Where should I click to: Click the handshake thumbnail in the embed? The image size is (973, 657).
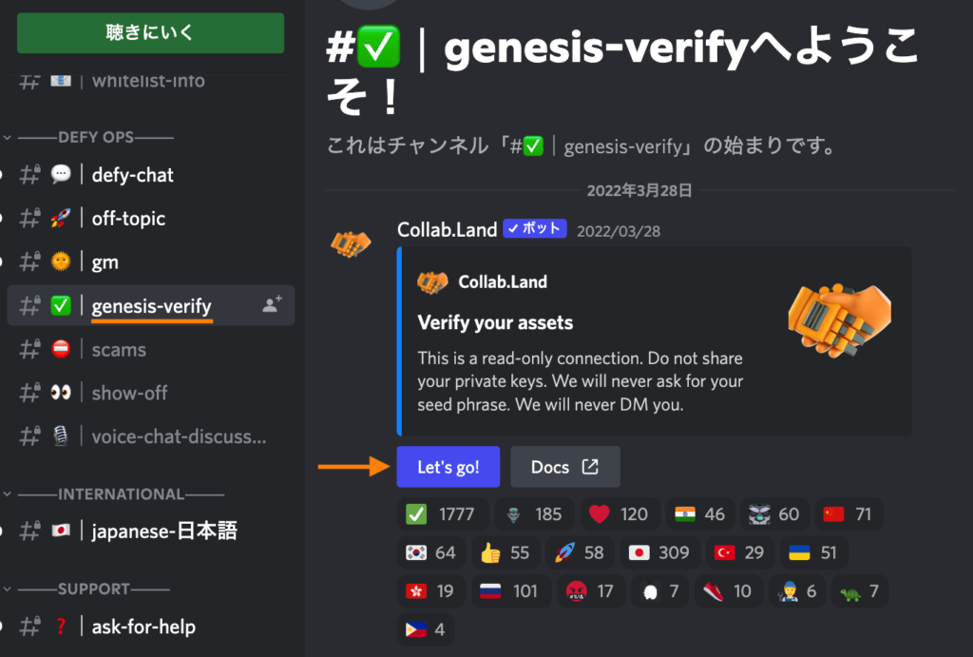pyautogui.click(x=839, y=320)
